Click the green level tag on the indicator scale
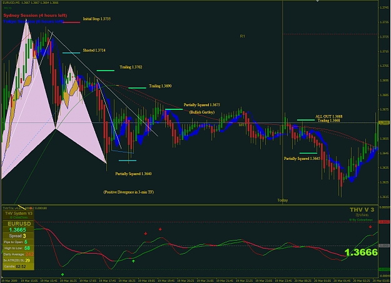The width and height of the screenshot is (391, 283). coord(384,270)
